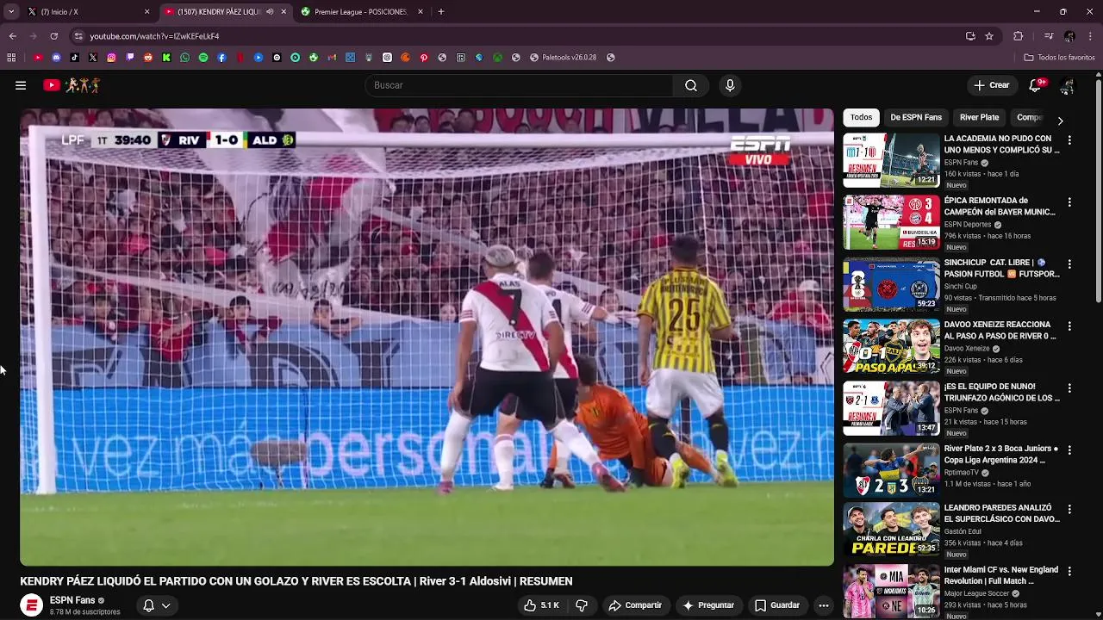The image size is (1103, 620).
Task: Start voice search with the microphone icon
Action: [730, 85]
